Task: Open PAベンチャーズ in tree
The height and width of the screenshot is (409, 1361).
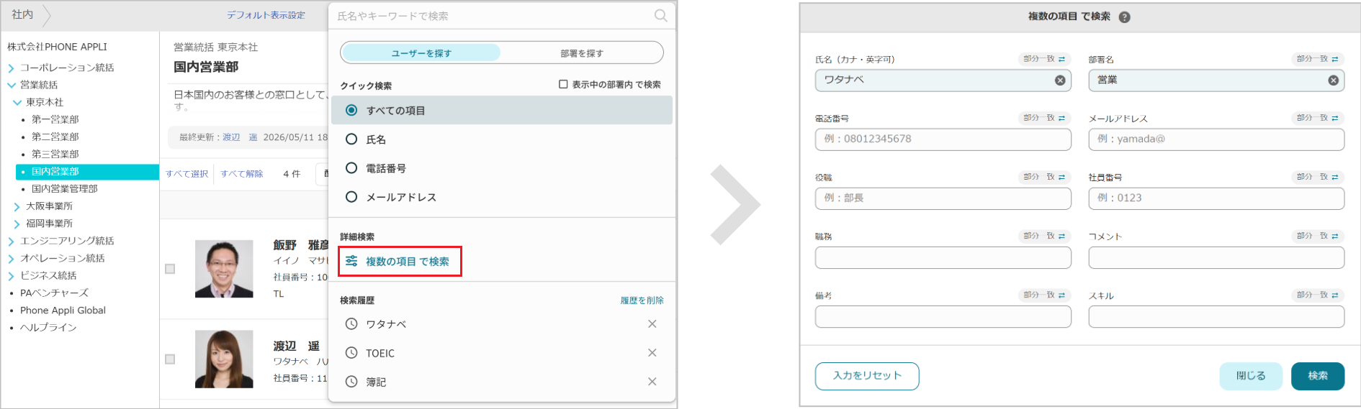Action: point(54,293)
